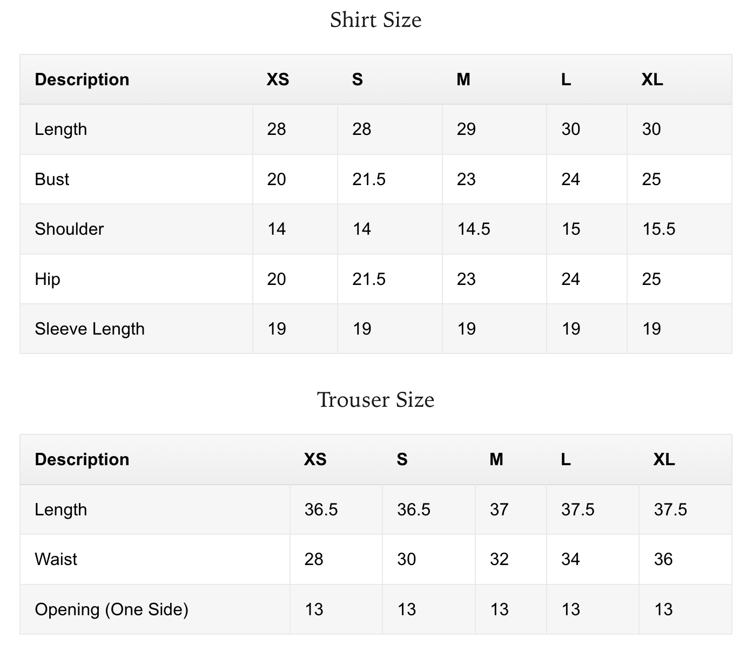Image resolution: width=753 pixels, height=653 pixels.
Task: Click the Sleeve Length row label
Action: click(x=90, y=329)
